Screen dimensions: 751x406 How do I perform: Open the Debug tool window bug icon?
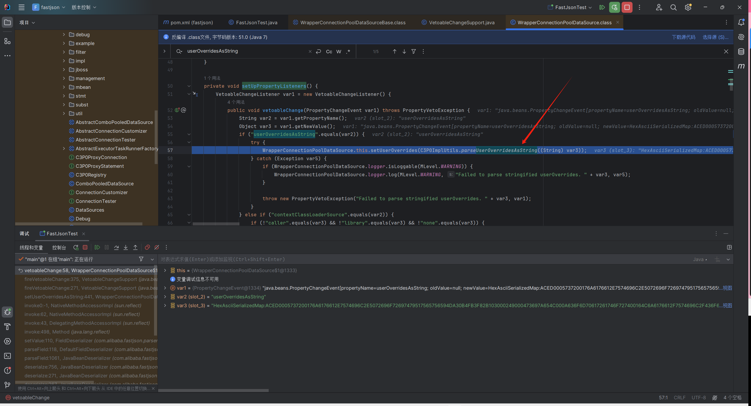click(x=8, y=312)
